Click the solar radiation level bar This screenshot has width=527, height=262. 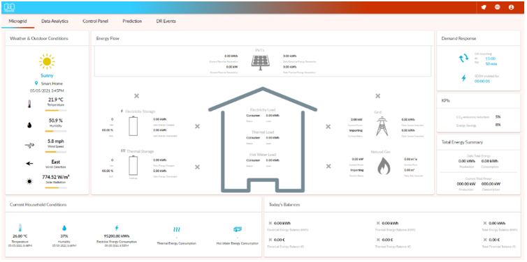pos(55,187)
